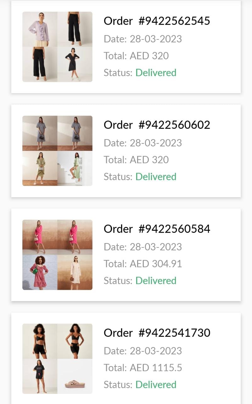Tap Delivered status of order #9422541730
The image size is (252, 404).
[x=156, y=384]
